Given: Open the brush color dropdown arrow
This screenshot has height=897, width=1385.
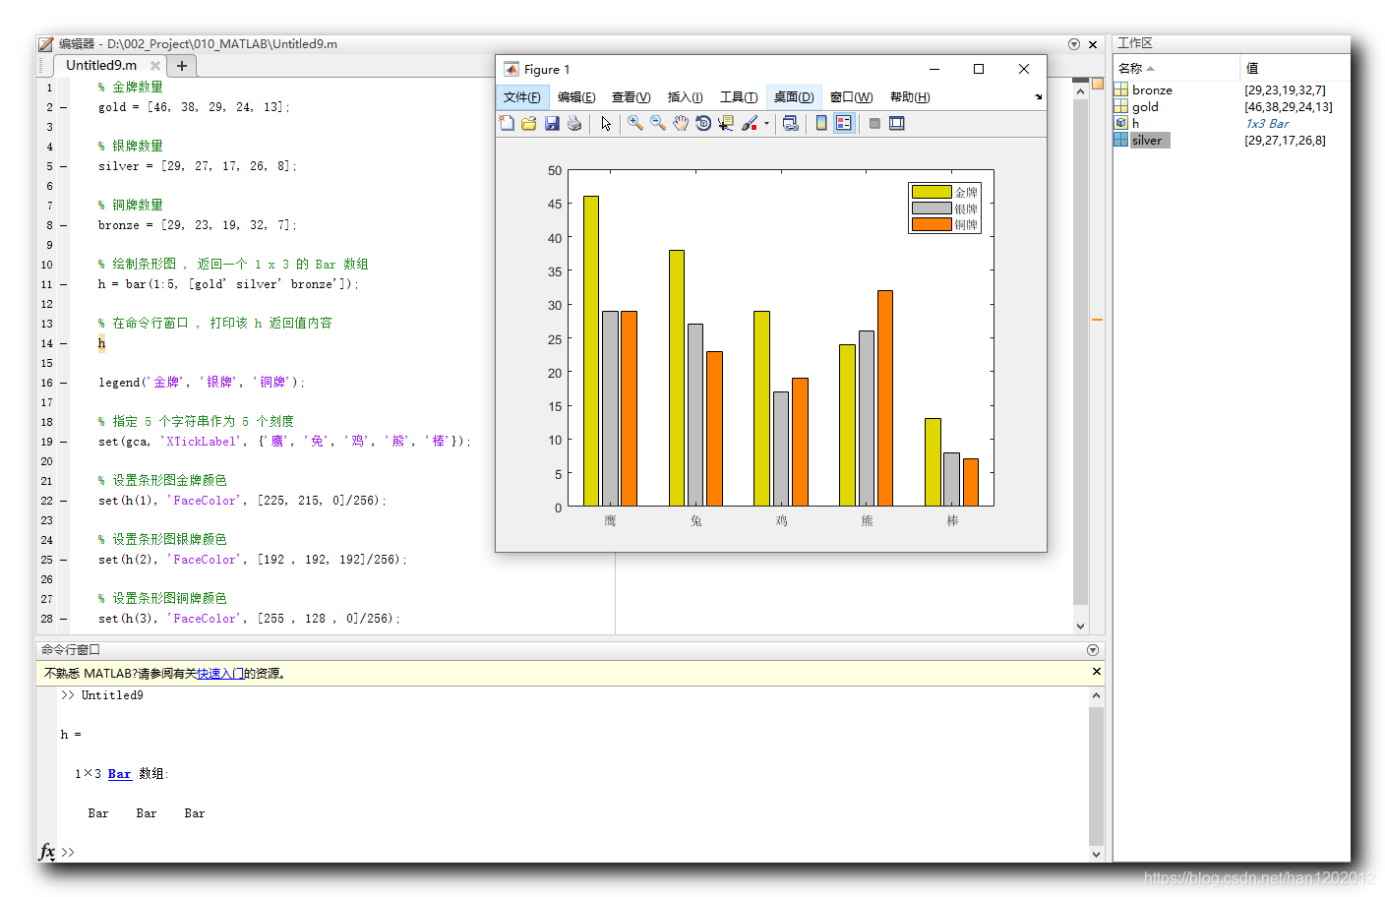Looking at the screenshot, I should click(x=766, y=124).
